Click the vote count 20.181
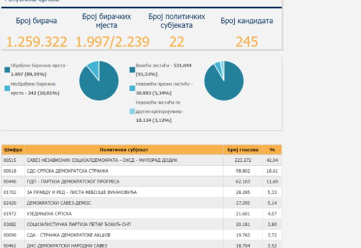 (243, 224)
